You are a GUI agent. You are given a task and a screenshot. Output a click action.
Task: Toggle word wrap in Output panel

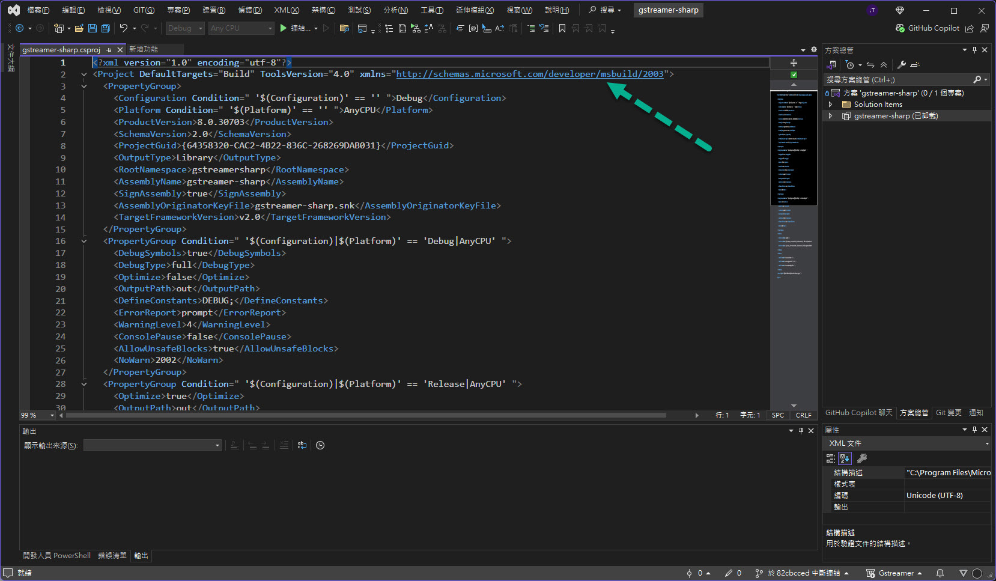pos(302,445)
